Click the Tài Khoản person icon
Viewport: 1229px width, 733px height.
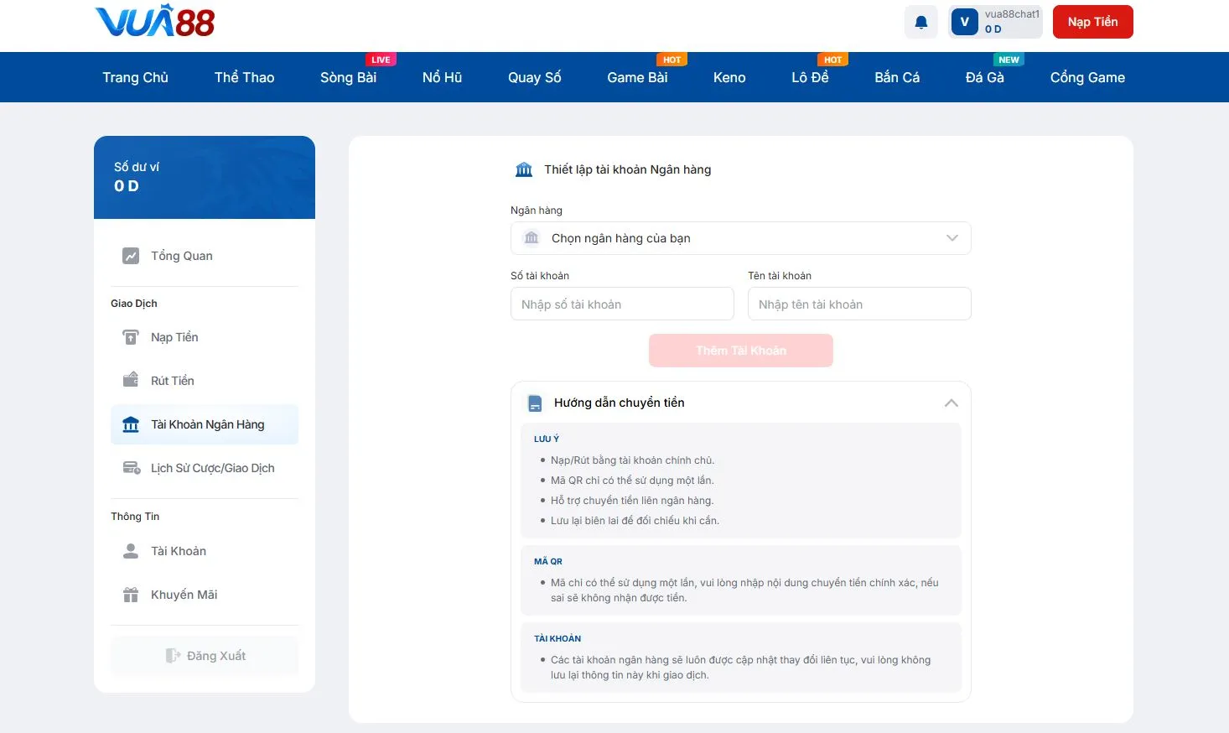tap(131, 550)
